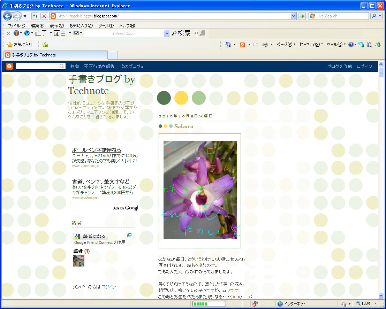
Task: Click the 検索 search button
Action: (x=181, y=33)
